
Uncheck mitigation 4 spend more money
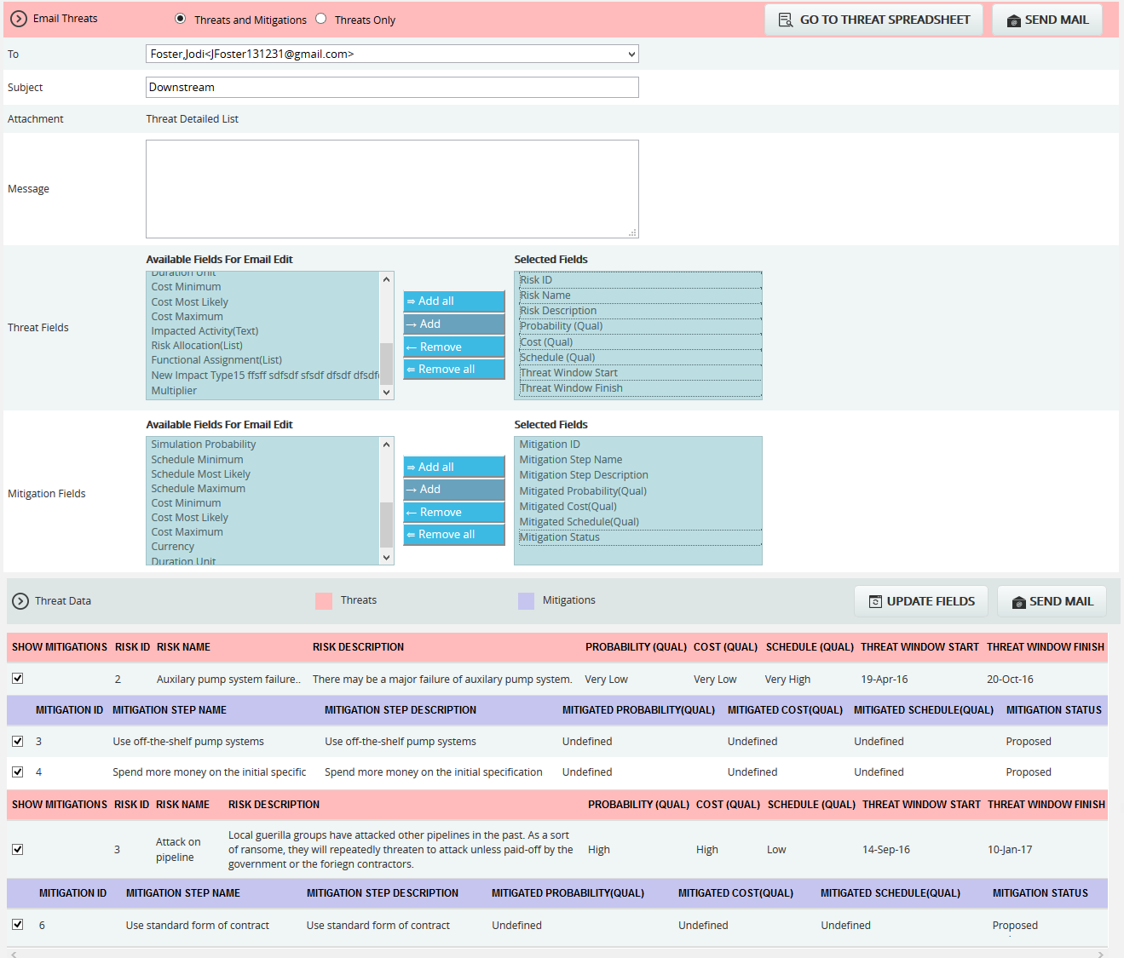(18, 772)
